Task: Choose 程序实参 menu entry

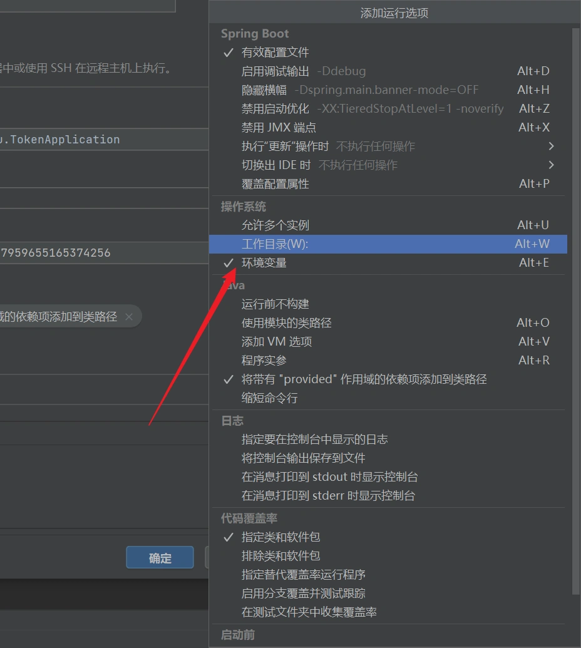Action: click(264, 361)
